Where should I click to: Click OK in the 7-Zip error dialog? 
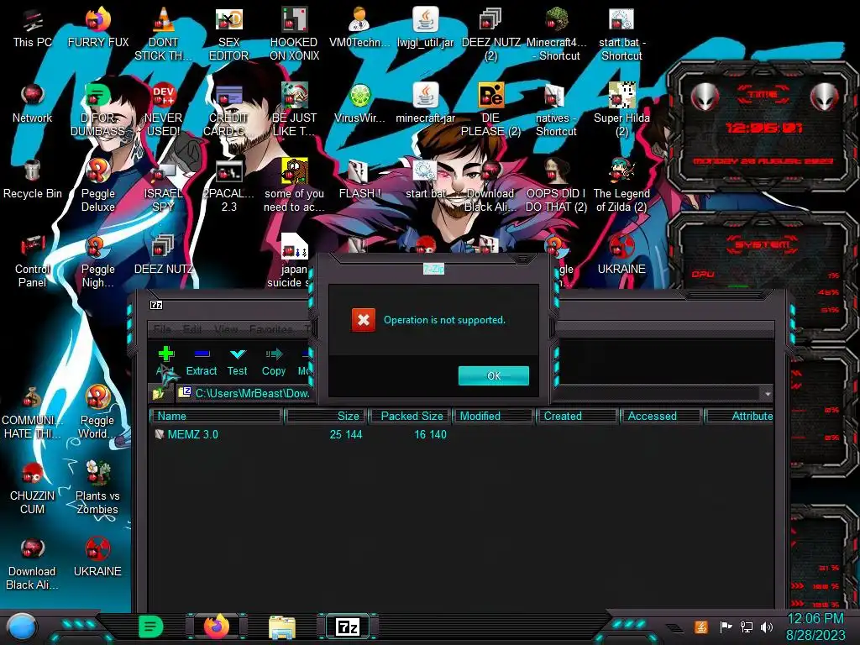[x=494, y=375]
